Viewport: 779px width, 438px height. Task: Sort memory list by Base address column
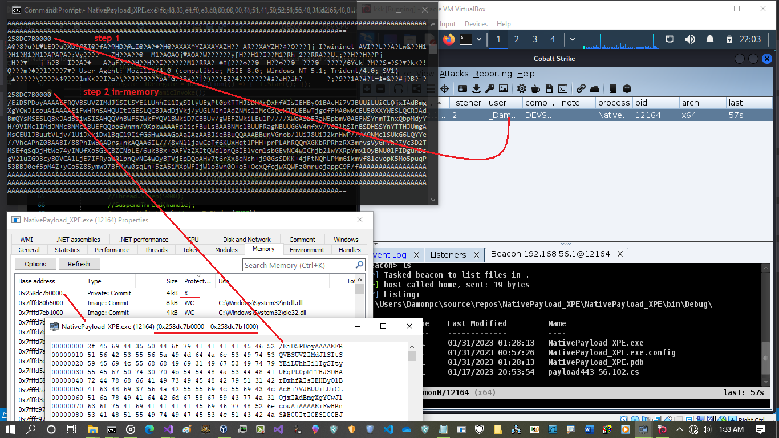[x=50, y=281]
